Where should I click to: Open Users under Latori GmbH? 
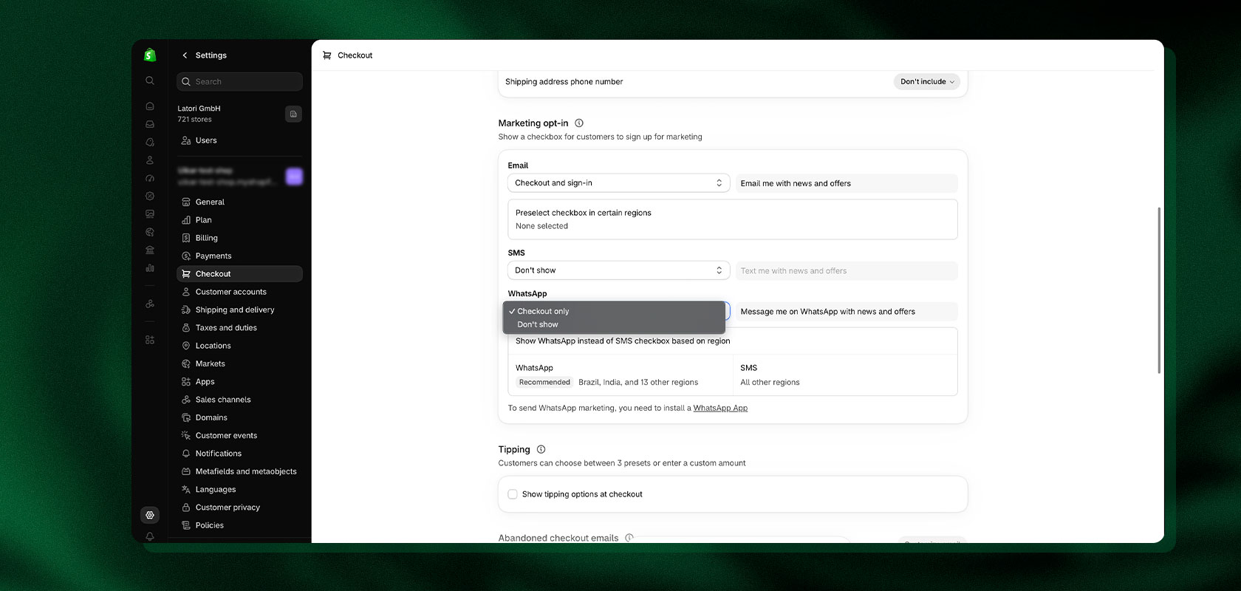pyautogui.click(x=239, y=140)
